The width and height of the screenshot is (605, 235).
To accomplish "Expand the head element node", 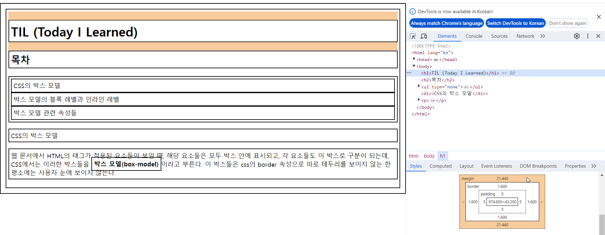I will pos(414,59).
